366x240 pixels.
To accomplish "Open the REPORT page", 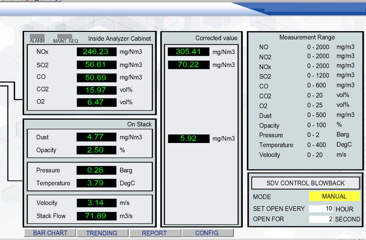I will coord(154,233).
